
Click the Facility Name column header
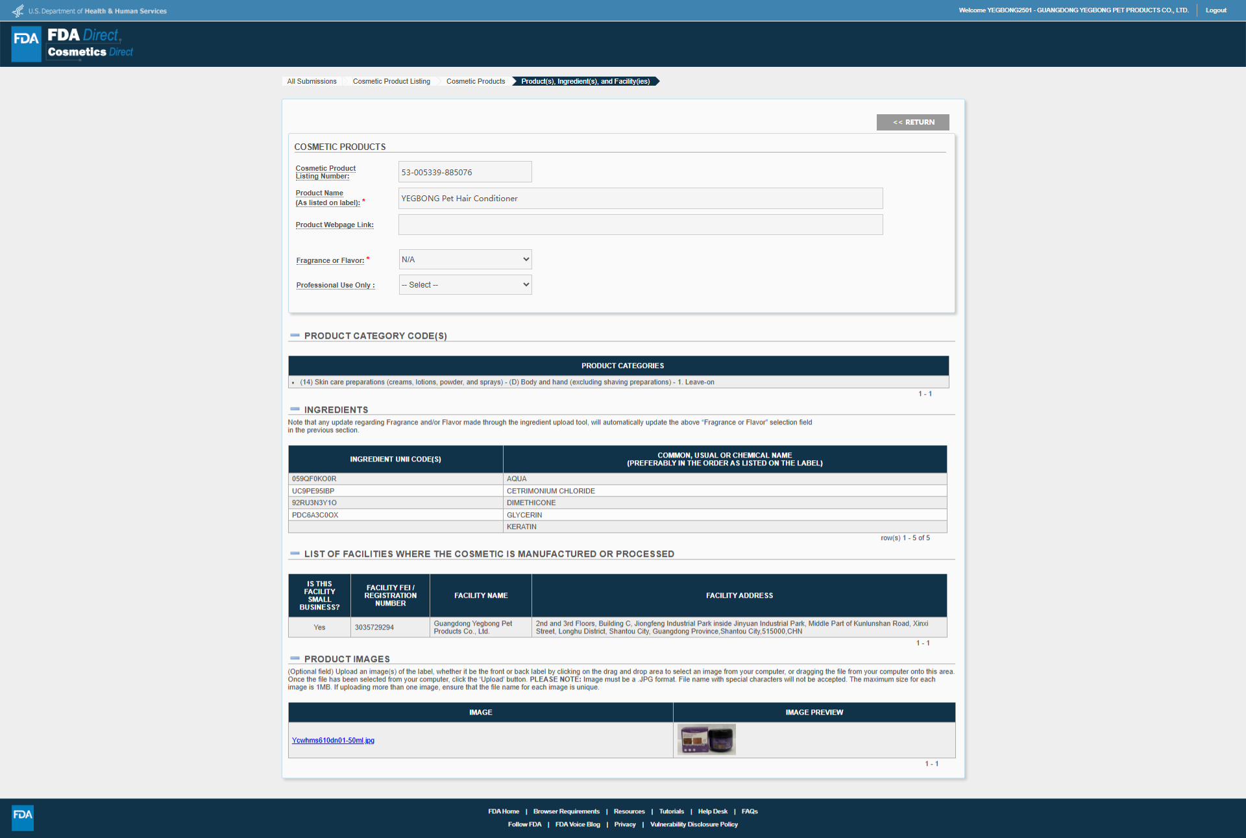click(x=481, y=596)
